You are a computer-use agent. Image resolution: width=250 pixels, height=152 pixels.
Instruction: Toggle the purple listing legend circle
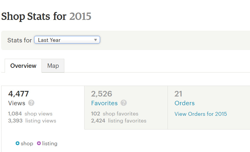(x=39, y=143)
